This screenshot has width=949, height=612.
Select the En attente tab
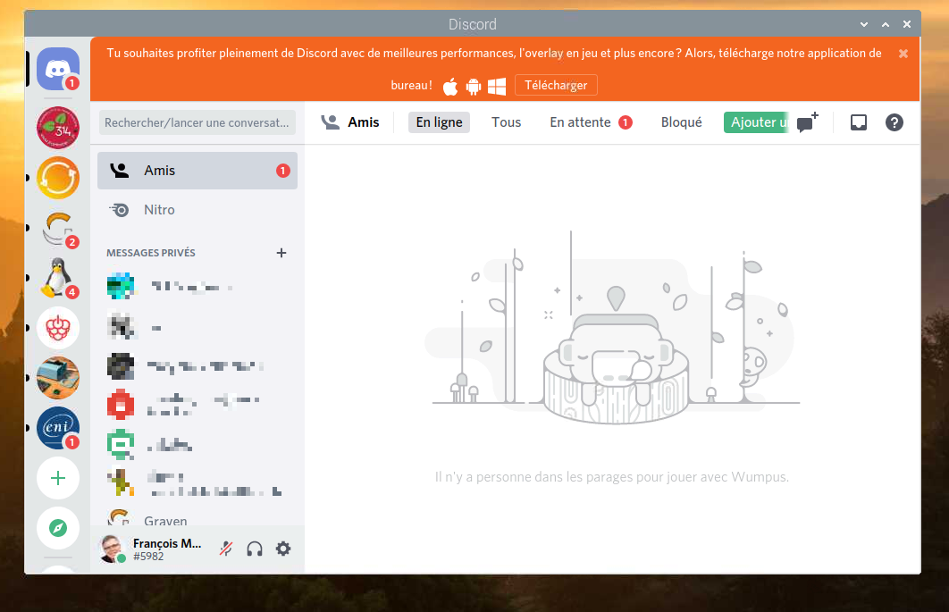pos(591,122)
